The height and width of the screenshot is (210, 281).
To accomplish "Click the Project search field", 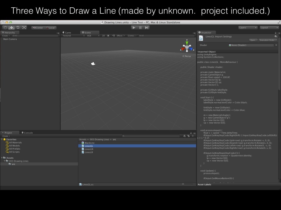I will point(151,136).
